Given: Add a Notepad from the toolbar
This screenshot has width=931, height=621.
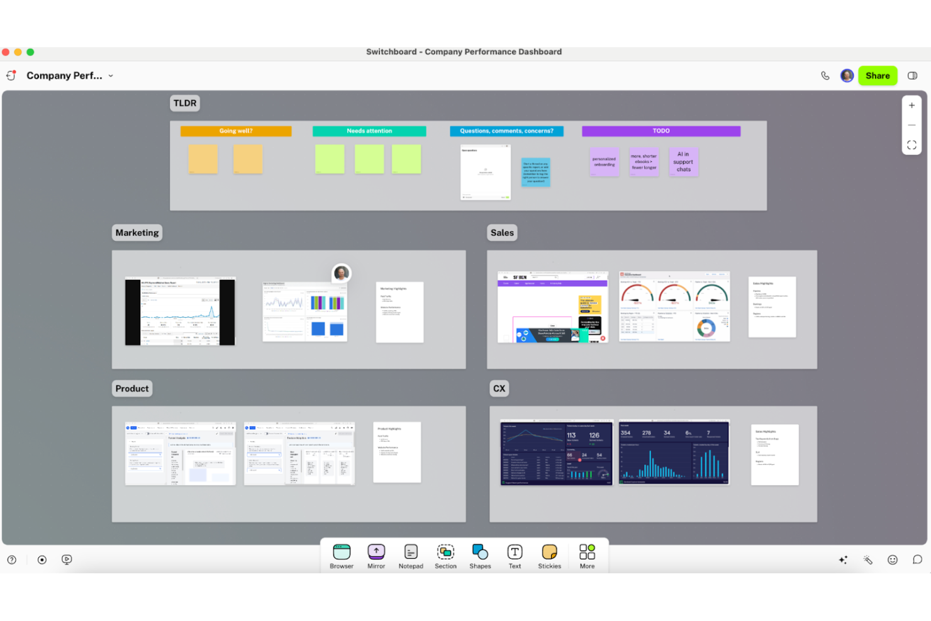Looking at the screenshot, I should pos(411,556).
